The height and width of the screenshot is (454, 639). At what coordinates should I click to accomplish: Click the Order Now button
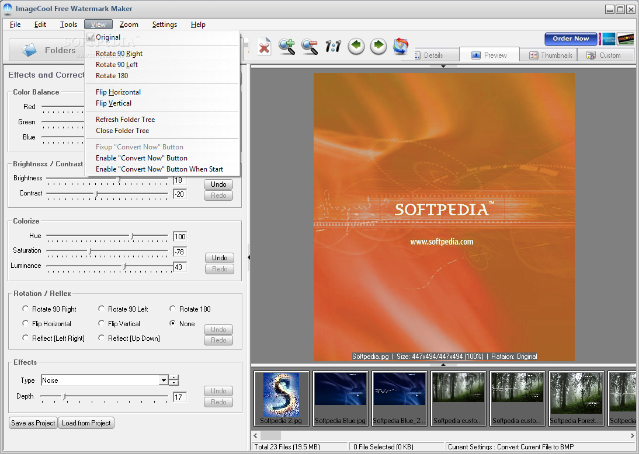coord(571,39)
